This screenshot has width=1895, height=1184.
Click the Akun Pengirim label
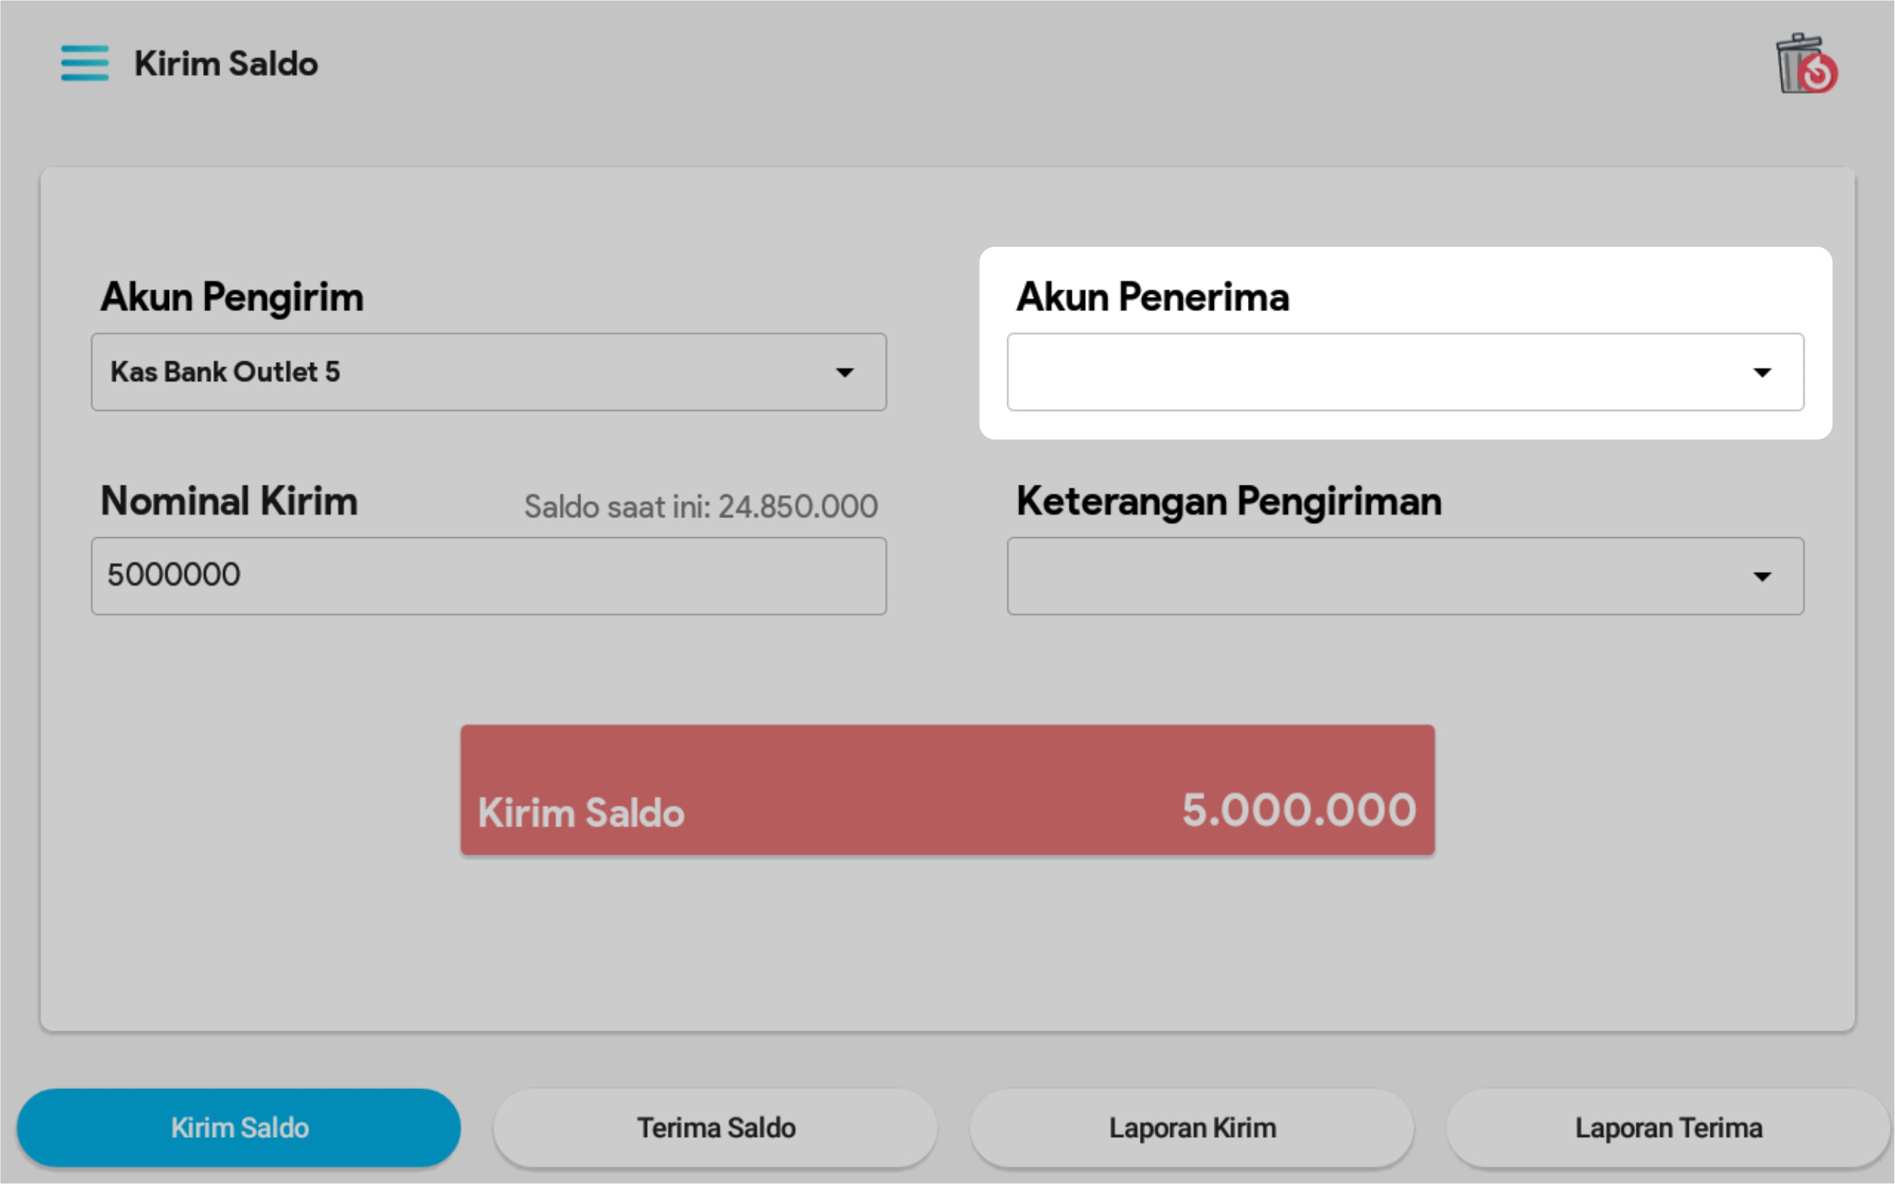(x=232, y=297)
